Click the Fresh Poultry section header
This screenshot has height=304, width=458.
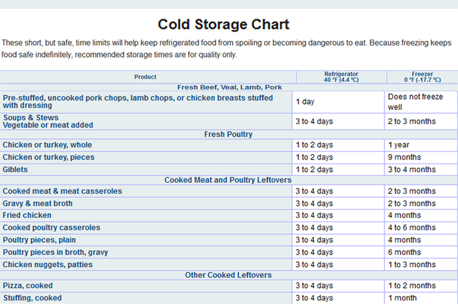click(x=229, y=134)
